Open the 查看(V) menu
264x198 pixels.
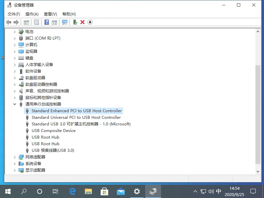pos(50,14)
